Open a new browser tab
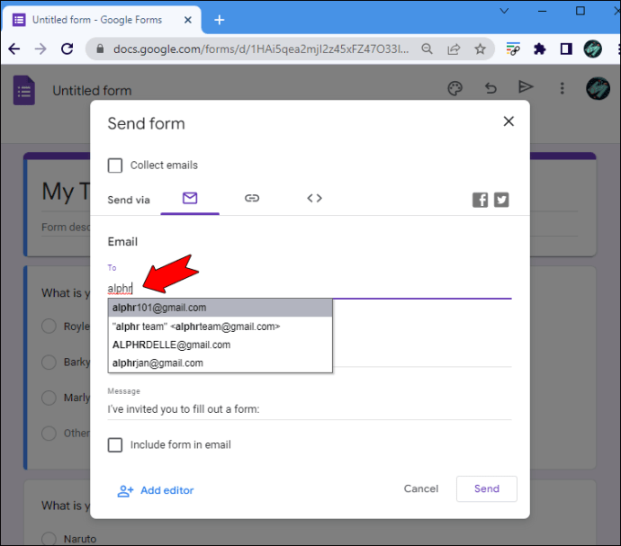Screen dimensions: 621x546 219,20
